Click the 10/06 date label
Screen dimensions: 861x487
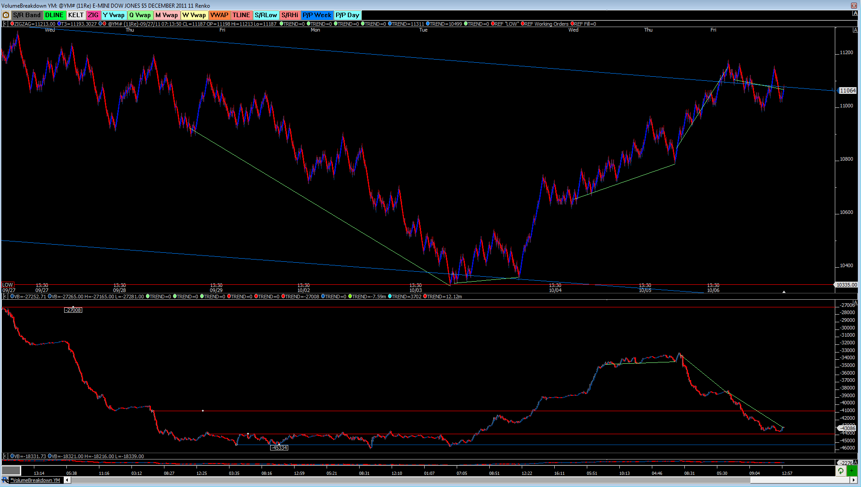pyautogui.click(x=713, y=290)
